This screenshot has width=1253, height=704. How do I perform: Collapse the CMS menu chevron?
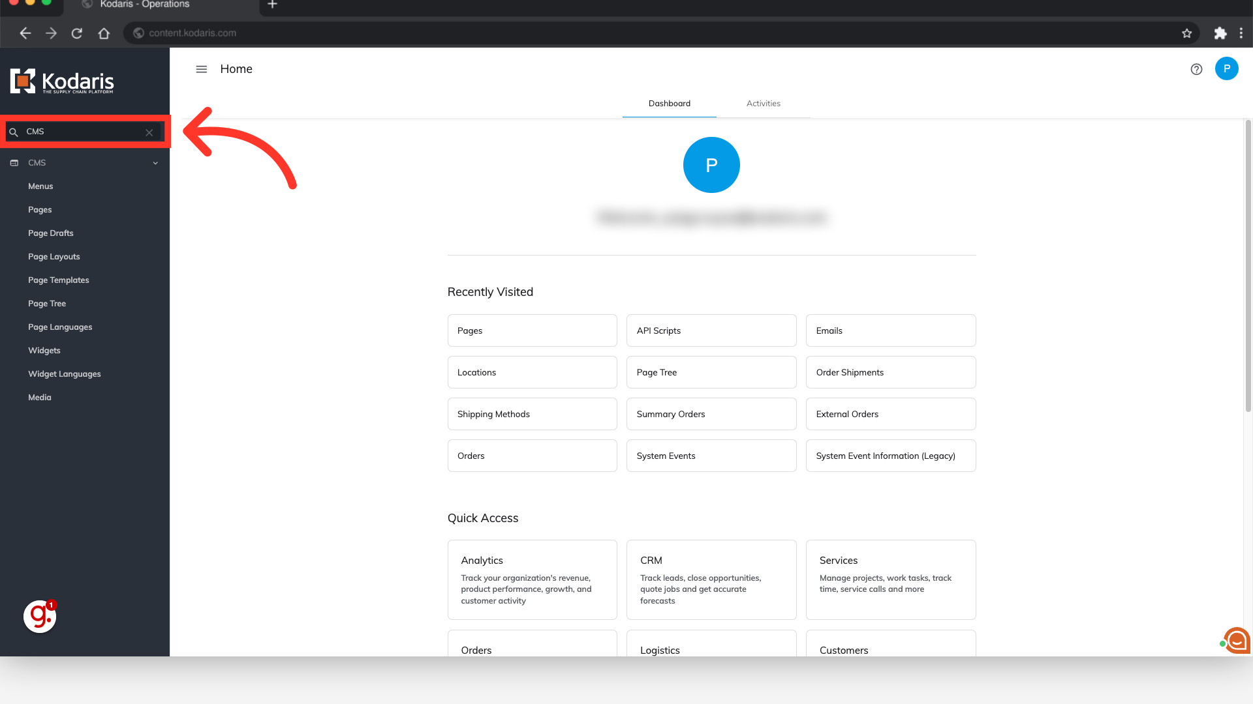click(155, 163)
